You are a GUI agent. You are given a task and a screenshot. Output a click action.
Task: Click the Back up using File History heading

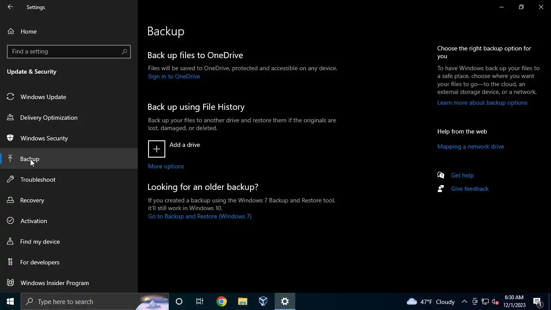pos(196,107)
